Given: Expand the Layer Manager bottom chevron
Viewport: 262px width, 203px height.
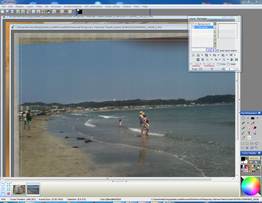Looking at the screenshot, I should 237,69.
